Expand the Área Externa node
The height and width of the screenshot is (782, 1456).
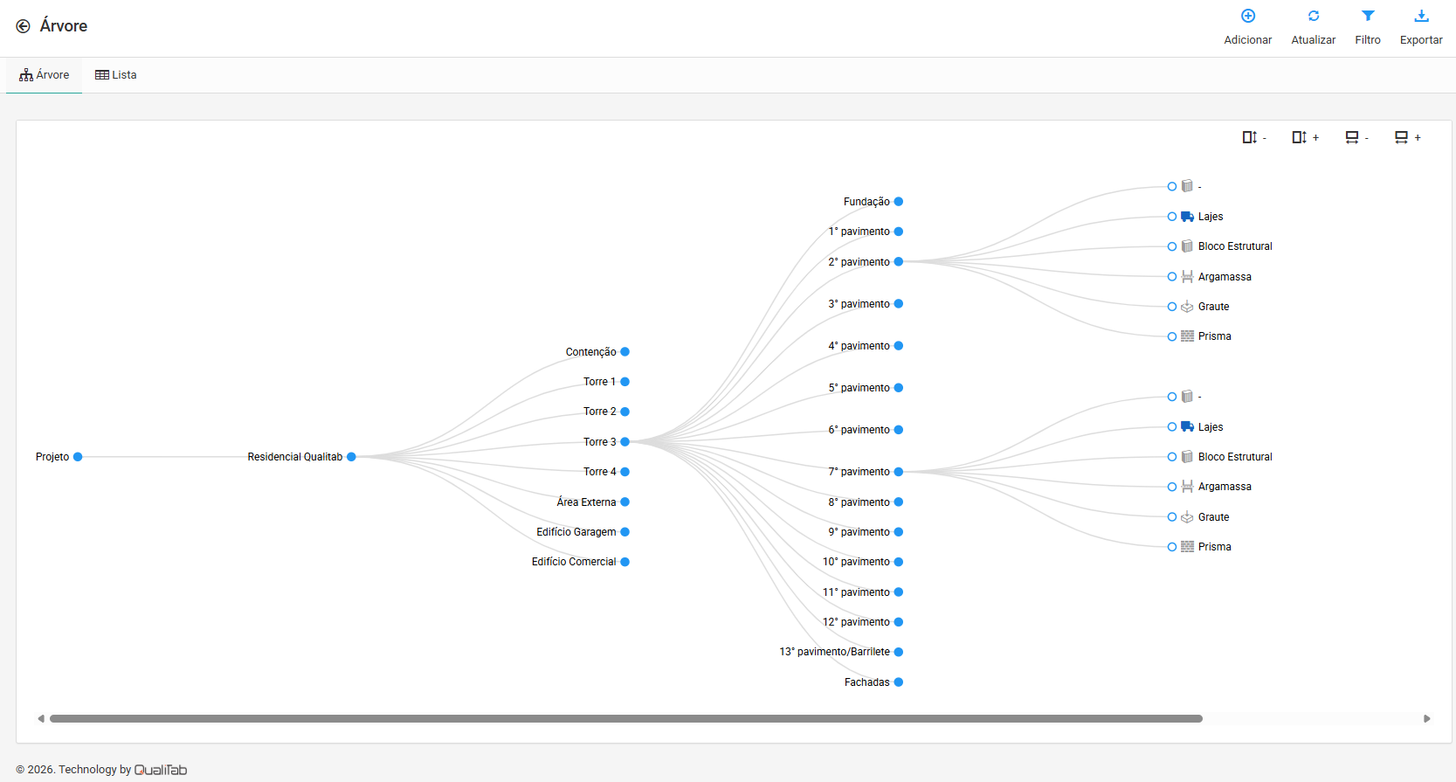click(x=625, y=502)
